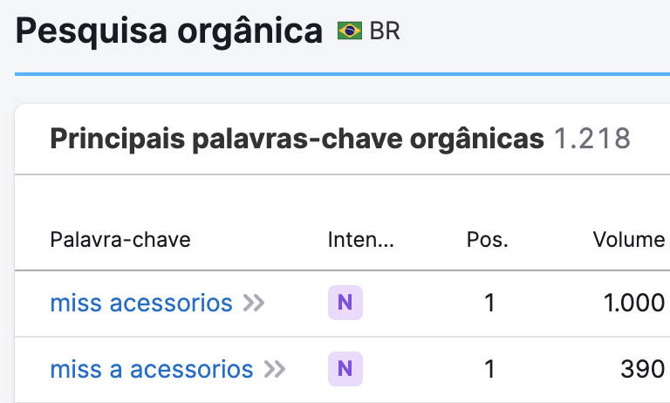Open the miss a acessorios keyword link
This screenshot has width=670, height=403.
click(x=152, y=369)
